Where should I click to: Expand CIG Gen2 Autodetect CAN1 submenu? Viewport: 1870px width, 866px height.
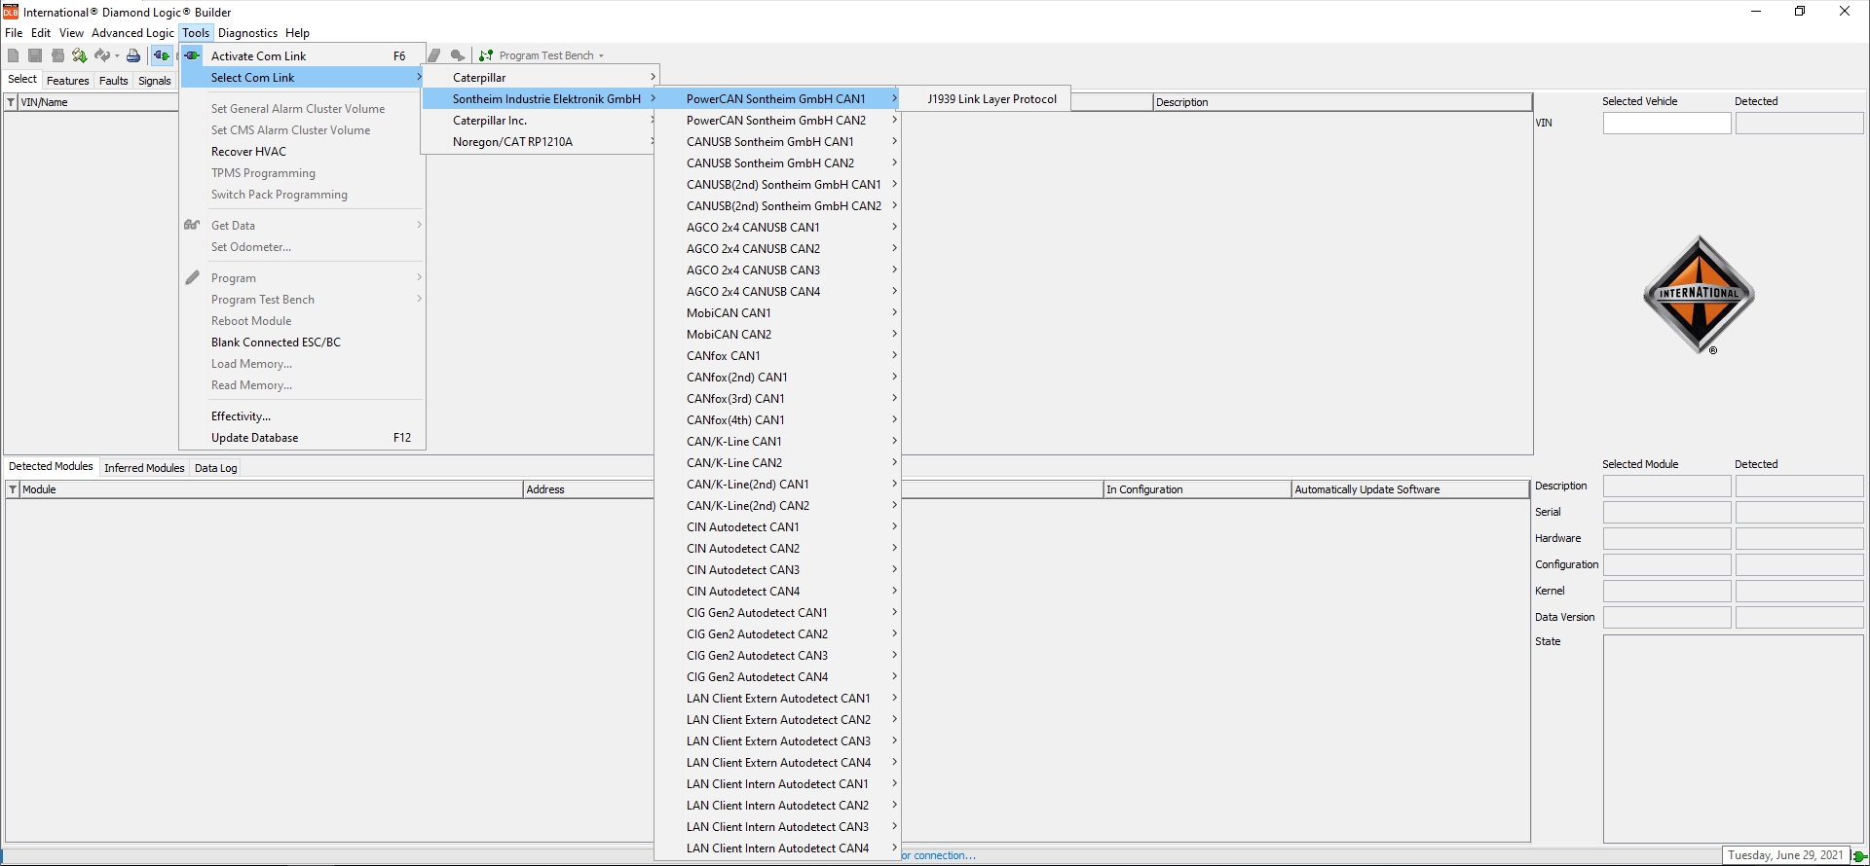(x=777, y=613)
